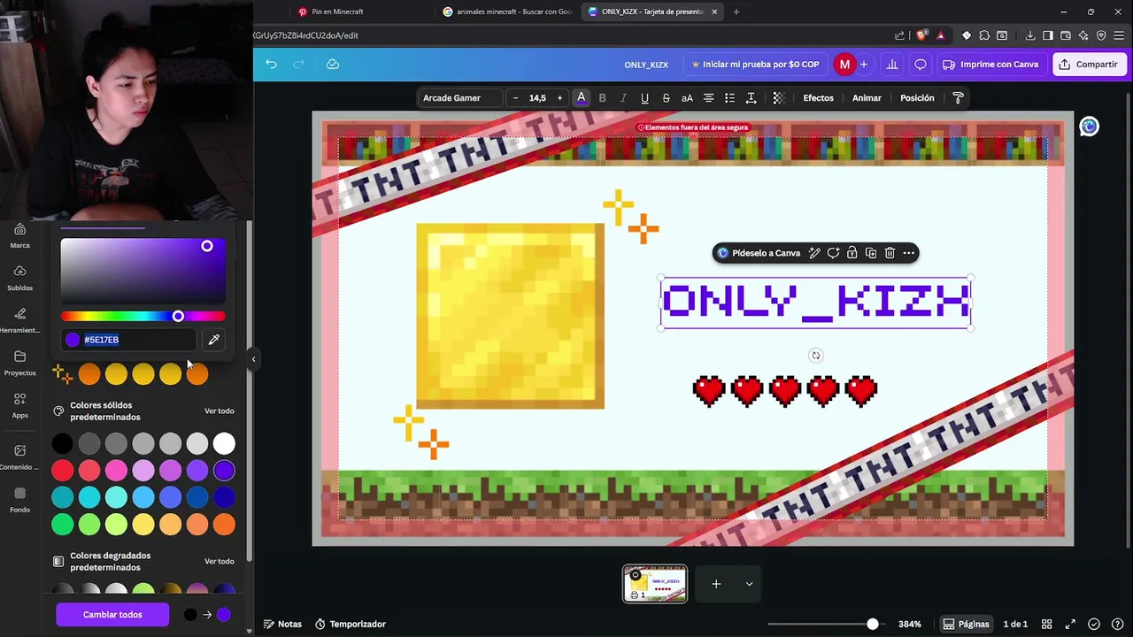
Task: Click the hex color field #5E17EB
Action: click(x=129, y=340)
